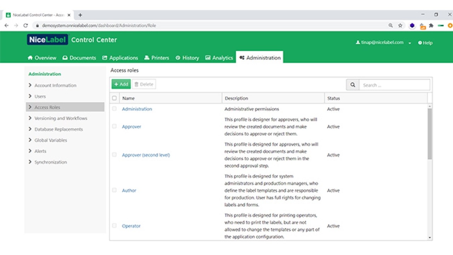Viewport: 453px width, 255px height.
Task: Click the Add button to create a role
Action: pos(121,84)
